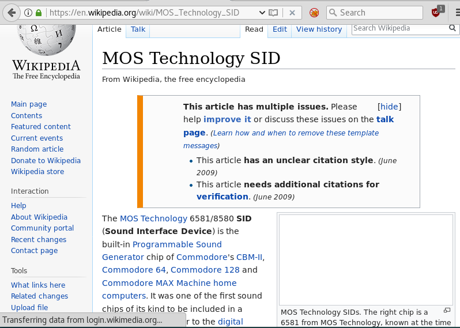Viewport: 460px width, 328px height.
Task: Open the 'digital' link in intro paragraph
Action: [231, 322]
